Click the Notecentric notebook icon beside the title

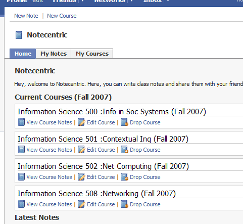coord(19,35)
